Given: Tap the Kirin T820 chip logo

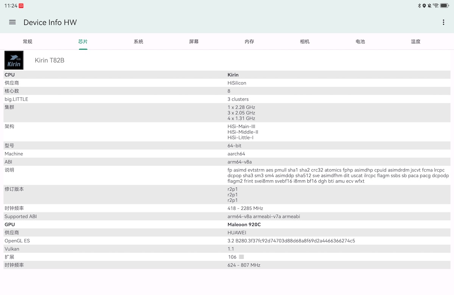Looking at the screenshot, I should click(14, 60).
